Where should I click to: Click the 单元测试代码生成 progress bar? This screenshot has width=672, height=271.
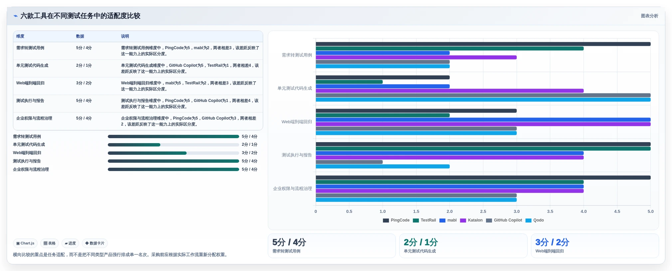tap(173, 145)
